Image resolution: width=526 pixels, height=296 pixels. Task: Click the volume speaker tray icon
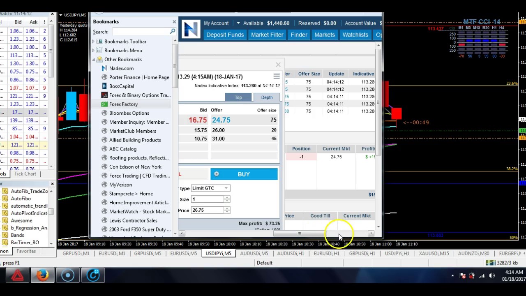click(x=492, y=276)
